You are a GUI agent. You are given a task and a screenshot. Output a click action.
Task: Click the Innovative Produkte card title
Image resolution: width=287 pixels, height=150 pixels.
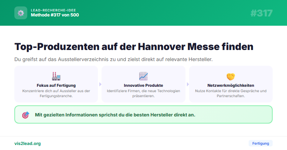click(143, 85)
